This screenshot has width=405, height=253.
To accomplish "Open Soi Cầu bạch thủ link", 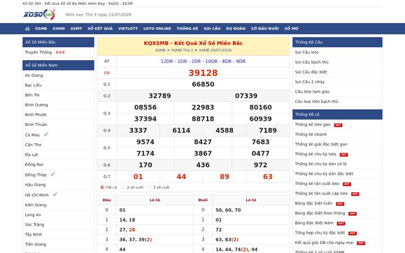I will (312, 62).
